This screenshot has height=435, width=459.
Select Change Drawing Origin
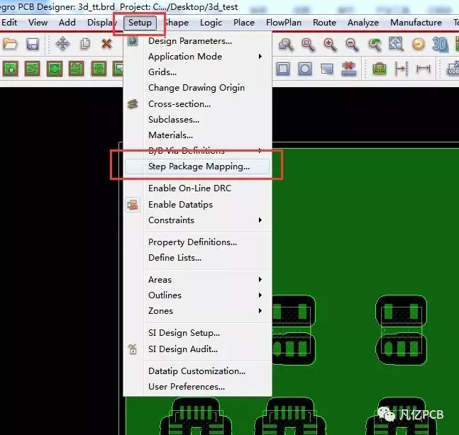(197, 88)
